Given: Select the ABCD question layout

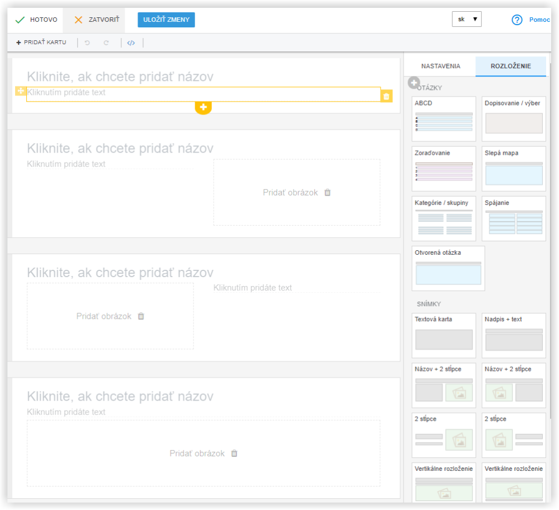Looking at the screenshot, I should pyautogui.click(x=444, y=118).
